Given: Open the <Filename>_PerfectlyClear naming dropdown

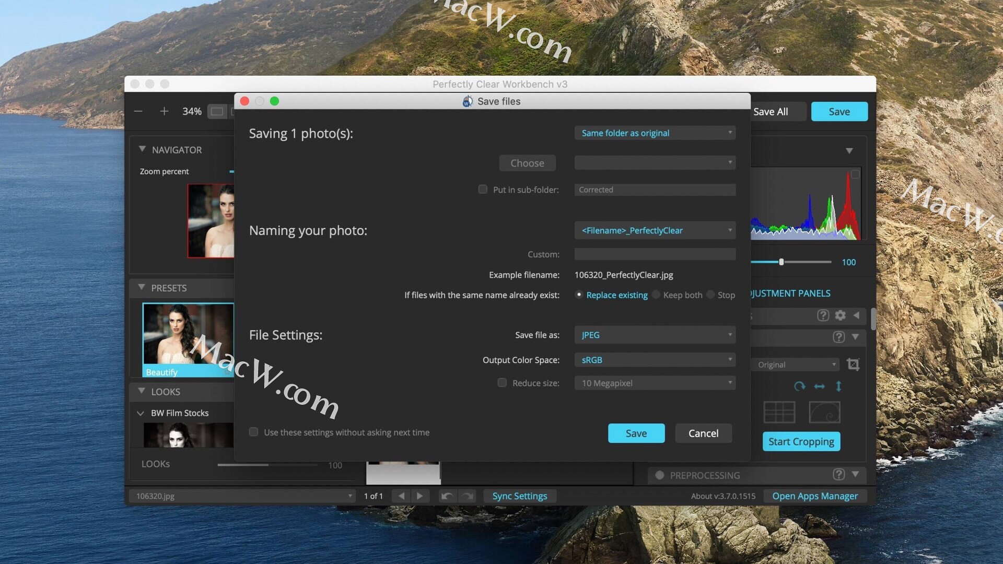Looking at the screenshot, I should click(x=655, y=230).
